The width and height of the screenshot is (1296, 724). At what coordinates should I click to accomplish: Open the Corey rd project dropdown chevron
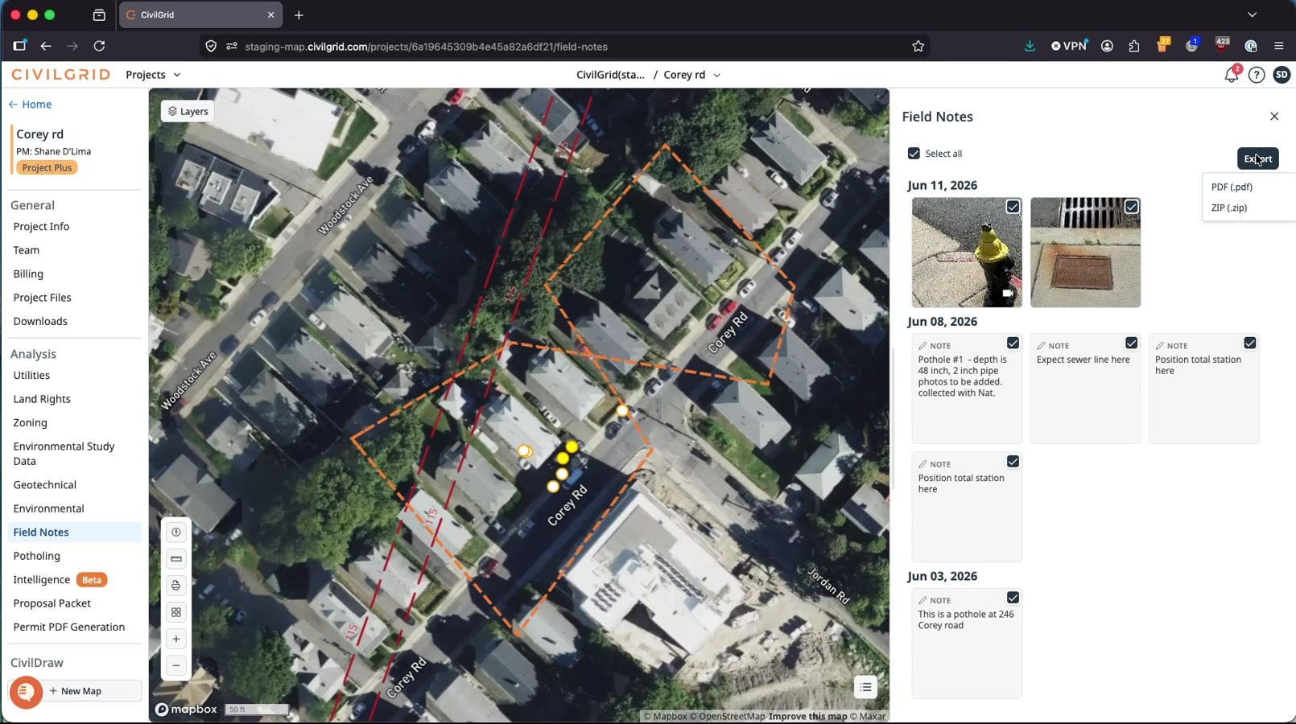716,75
